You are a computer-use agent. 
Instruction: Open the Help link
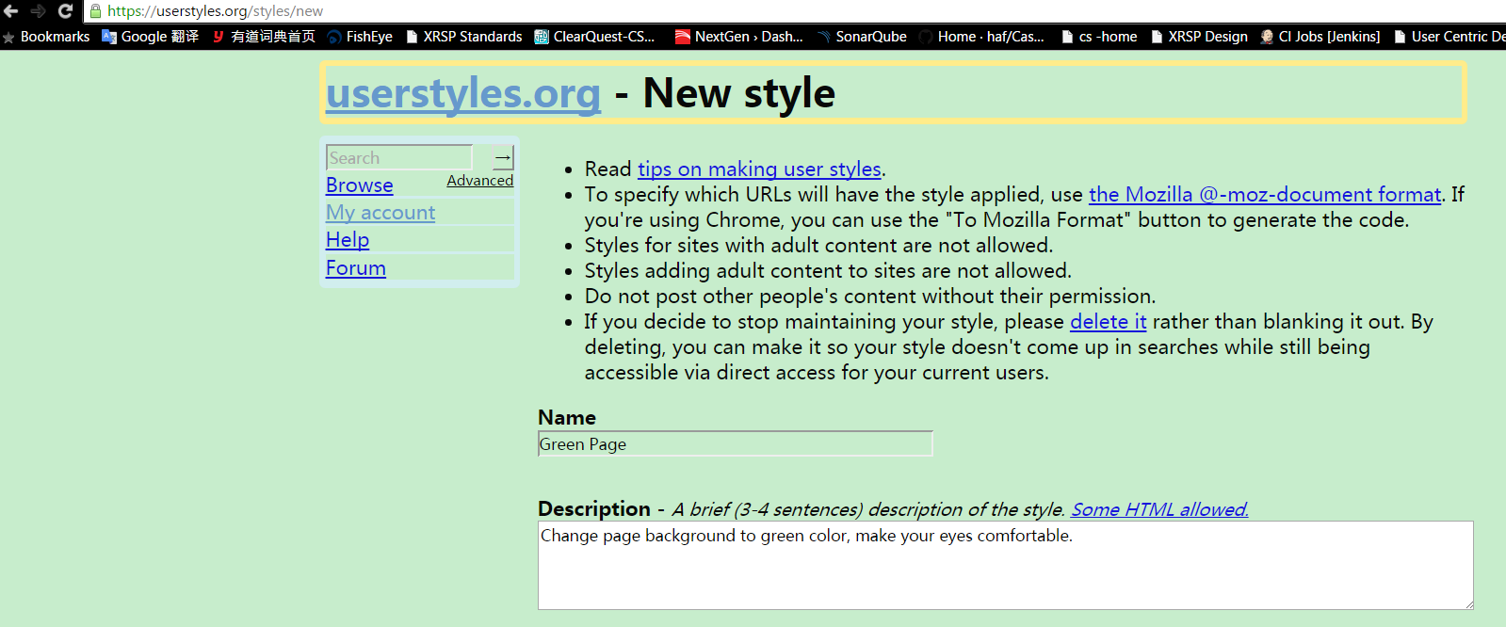(x=348, y=240)
